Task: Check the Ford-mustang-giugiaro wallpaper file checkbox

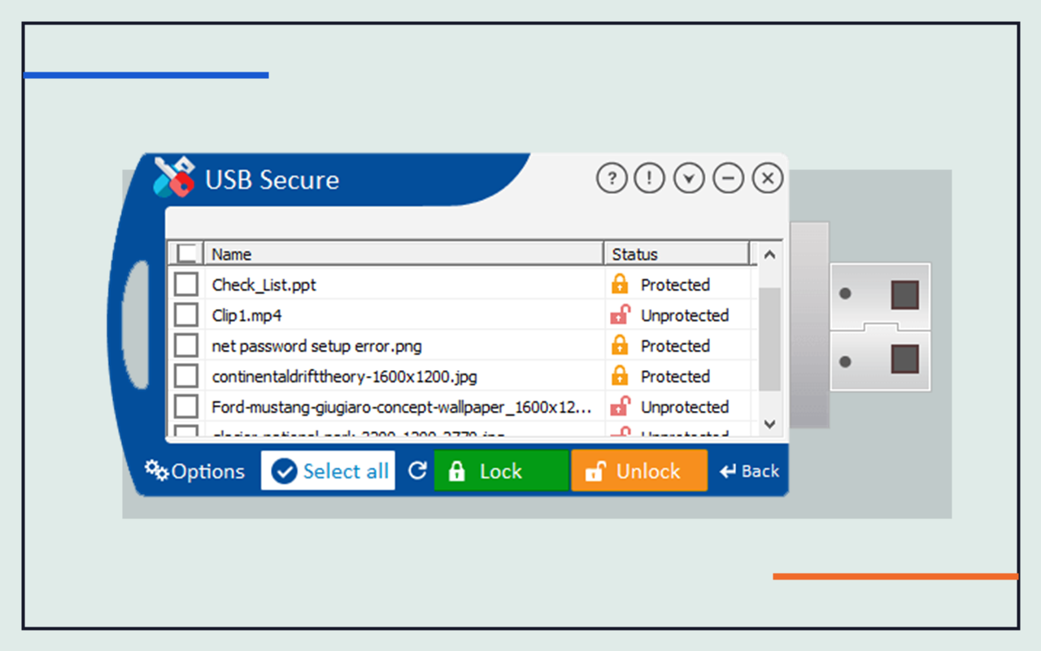Action: pos(186,406)
